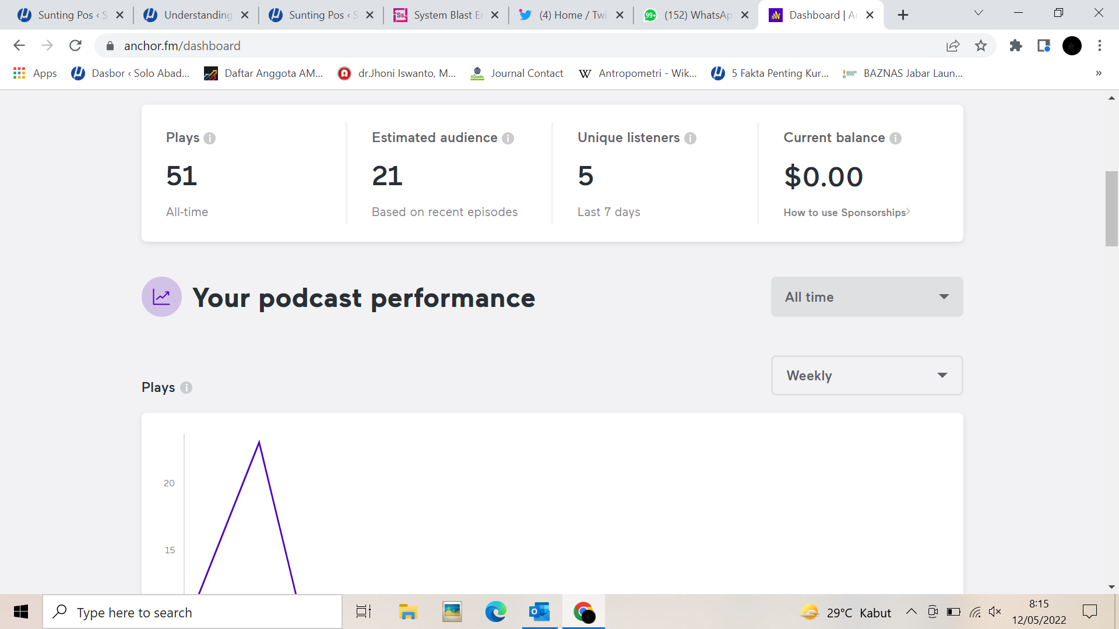Open the All time range dropdown
Image resolution: width=1119 pixels, height=629 pixels.
pos(867,297)
